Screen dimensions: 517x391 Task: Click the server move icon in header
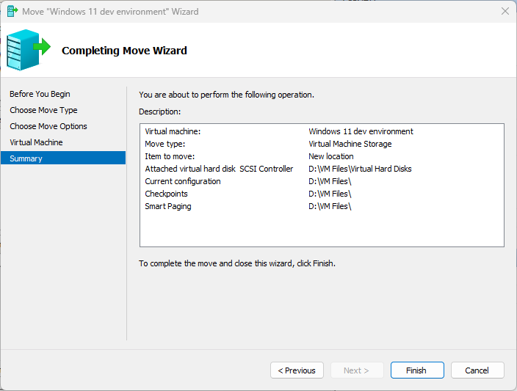(x=28, y=49)
